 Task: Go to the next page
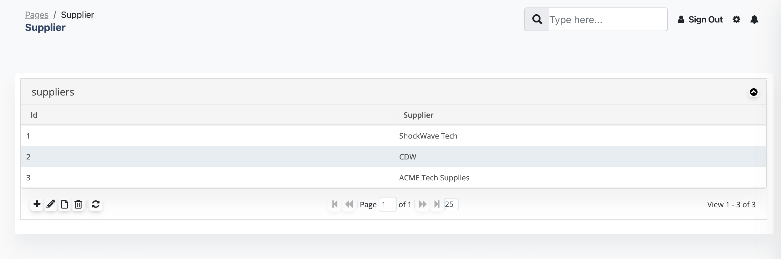click(x=423, y=204)
